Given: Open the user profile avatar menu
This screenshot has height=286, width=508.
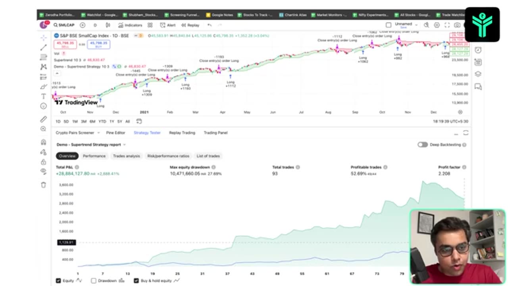Looking at the screenshot, I should click(x=44, y=25).
